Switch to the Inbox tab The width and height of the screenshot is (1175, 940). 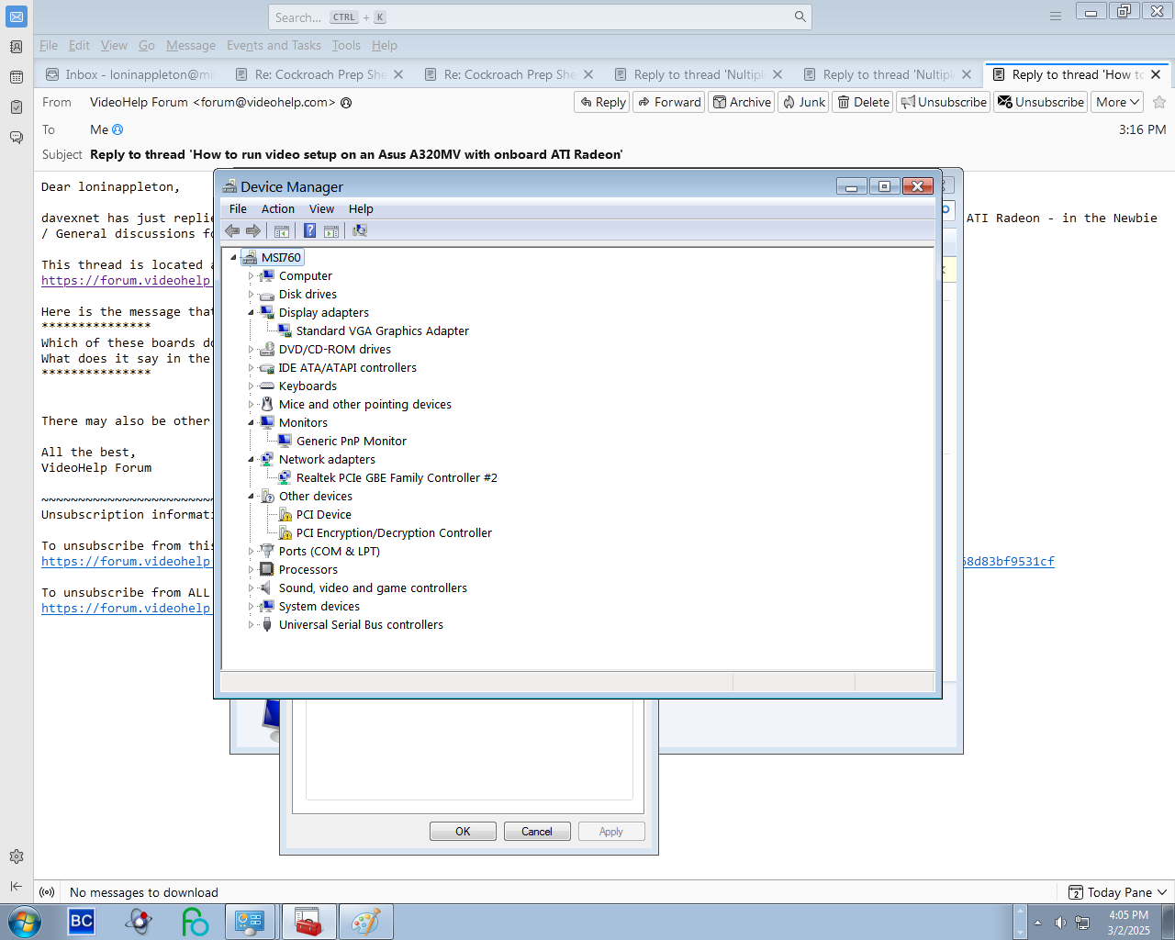[x=130, y=74]
